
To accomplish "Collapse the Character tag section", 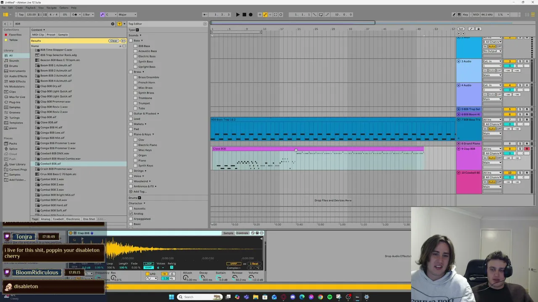I will tap(144, 203).
